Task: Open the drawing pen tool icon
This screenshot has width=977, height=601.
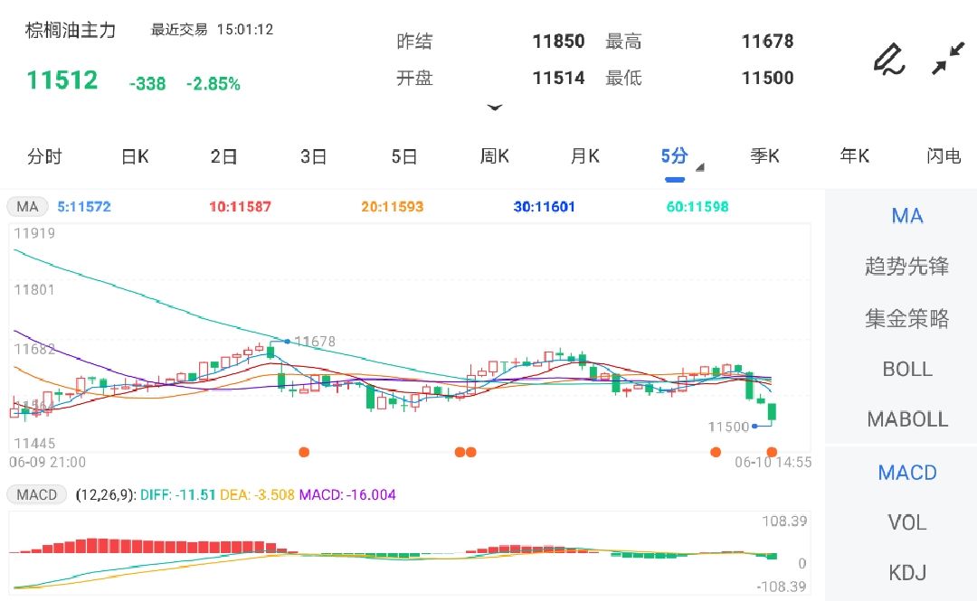Action: [889, 59]
